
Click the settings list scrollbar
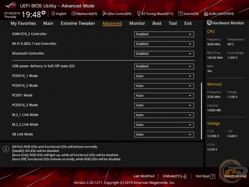(202, 111)
